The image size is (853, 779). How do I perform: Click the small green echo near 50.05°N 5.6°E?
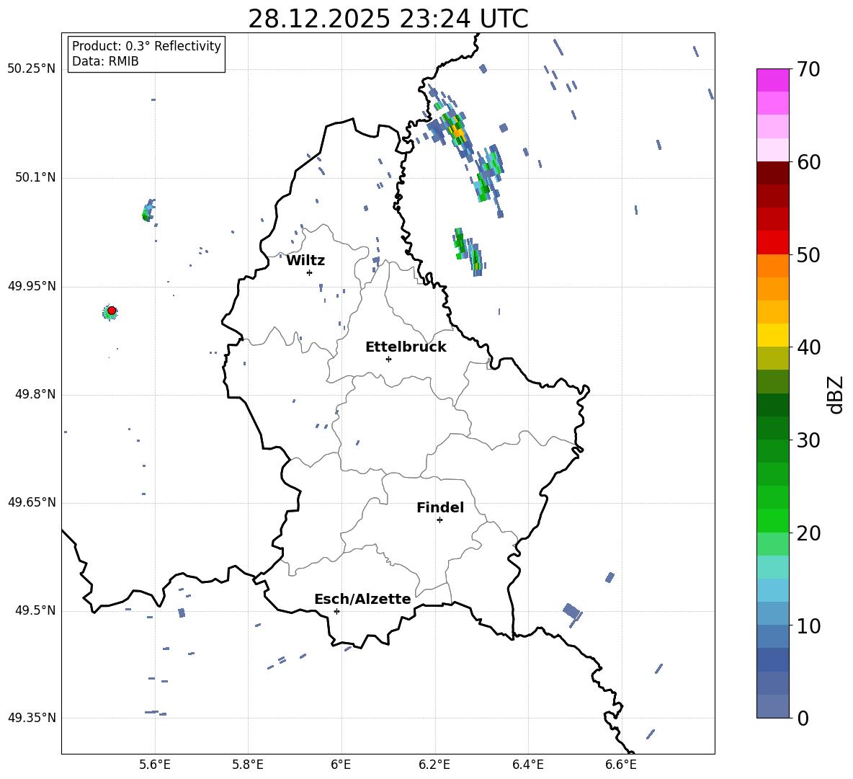click(x=148, y=210)
